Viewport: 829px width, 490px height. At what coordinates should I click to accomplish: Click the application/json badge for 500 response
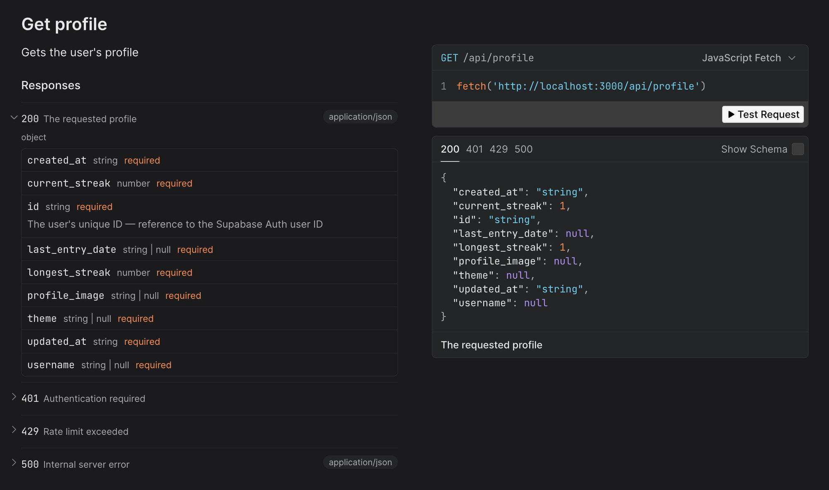[x=360, y=462]
